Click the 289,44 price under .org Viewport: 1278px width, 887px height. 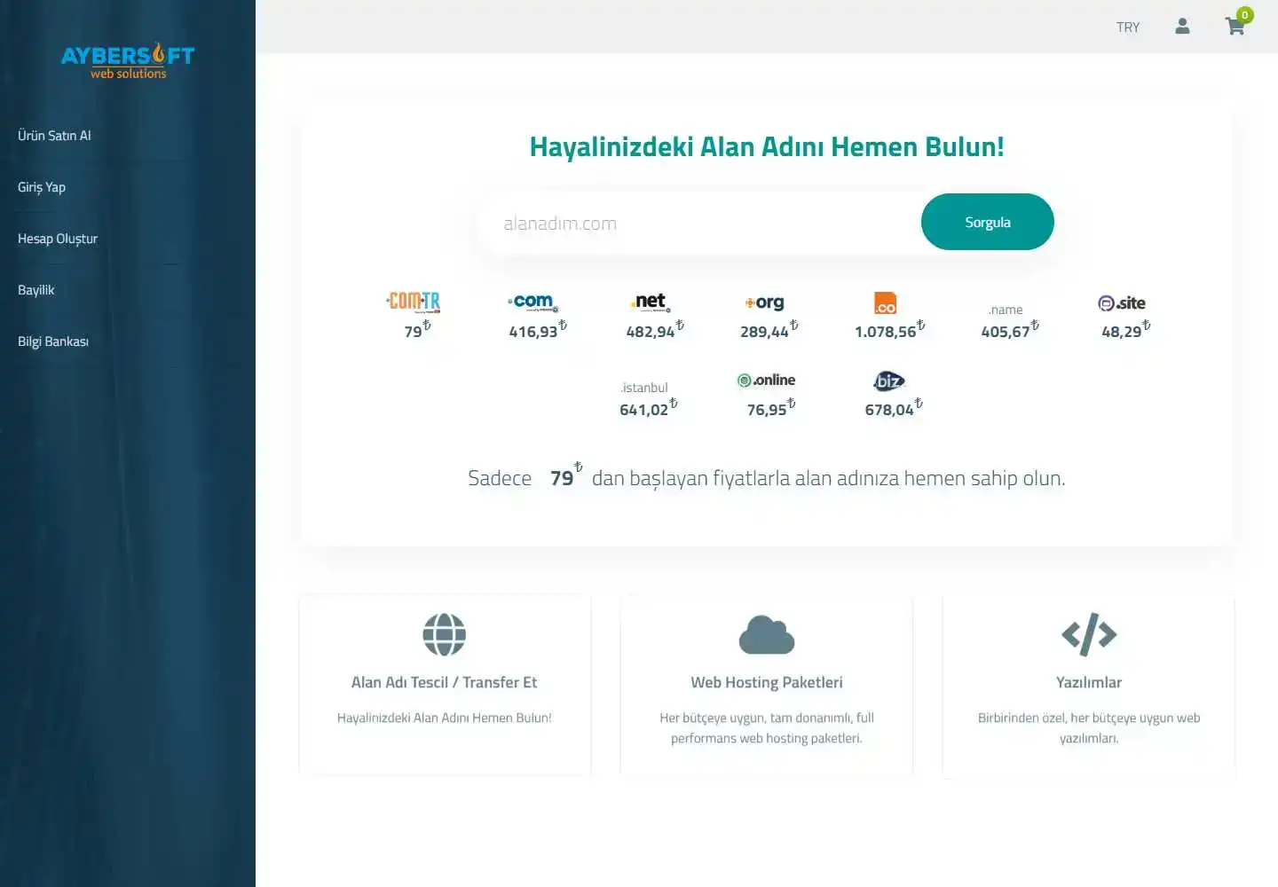[x=769, y=330]
